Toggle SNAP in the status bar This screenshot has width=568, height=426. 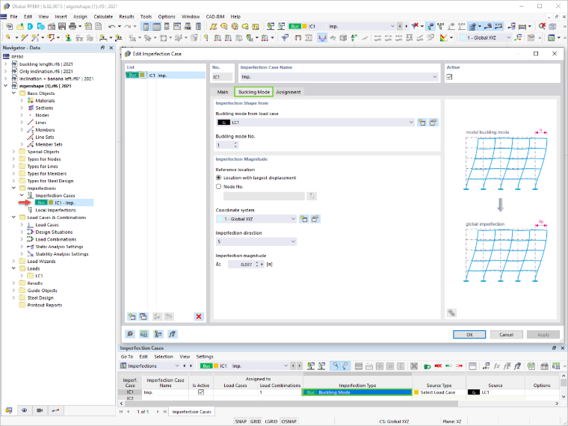(241, 422)
